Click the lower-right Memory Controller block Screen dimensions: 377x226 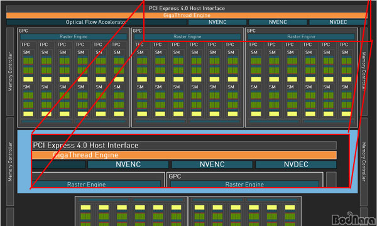pyautogui.click(x=364, y=161)
